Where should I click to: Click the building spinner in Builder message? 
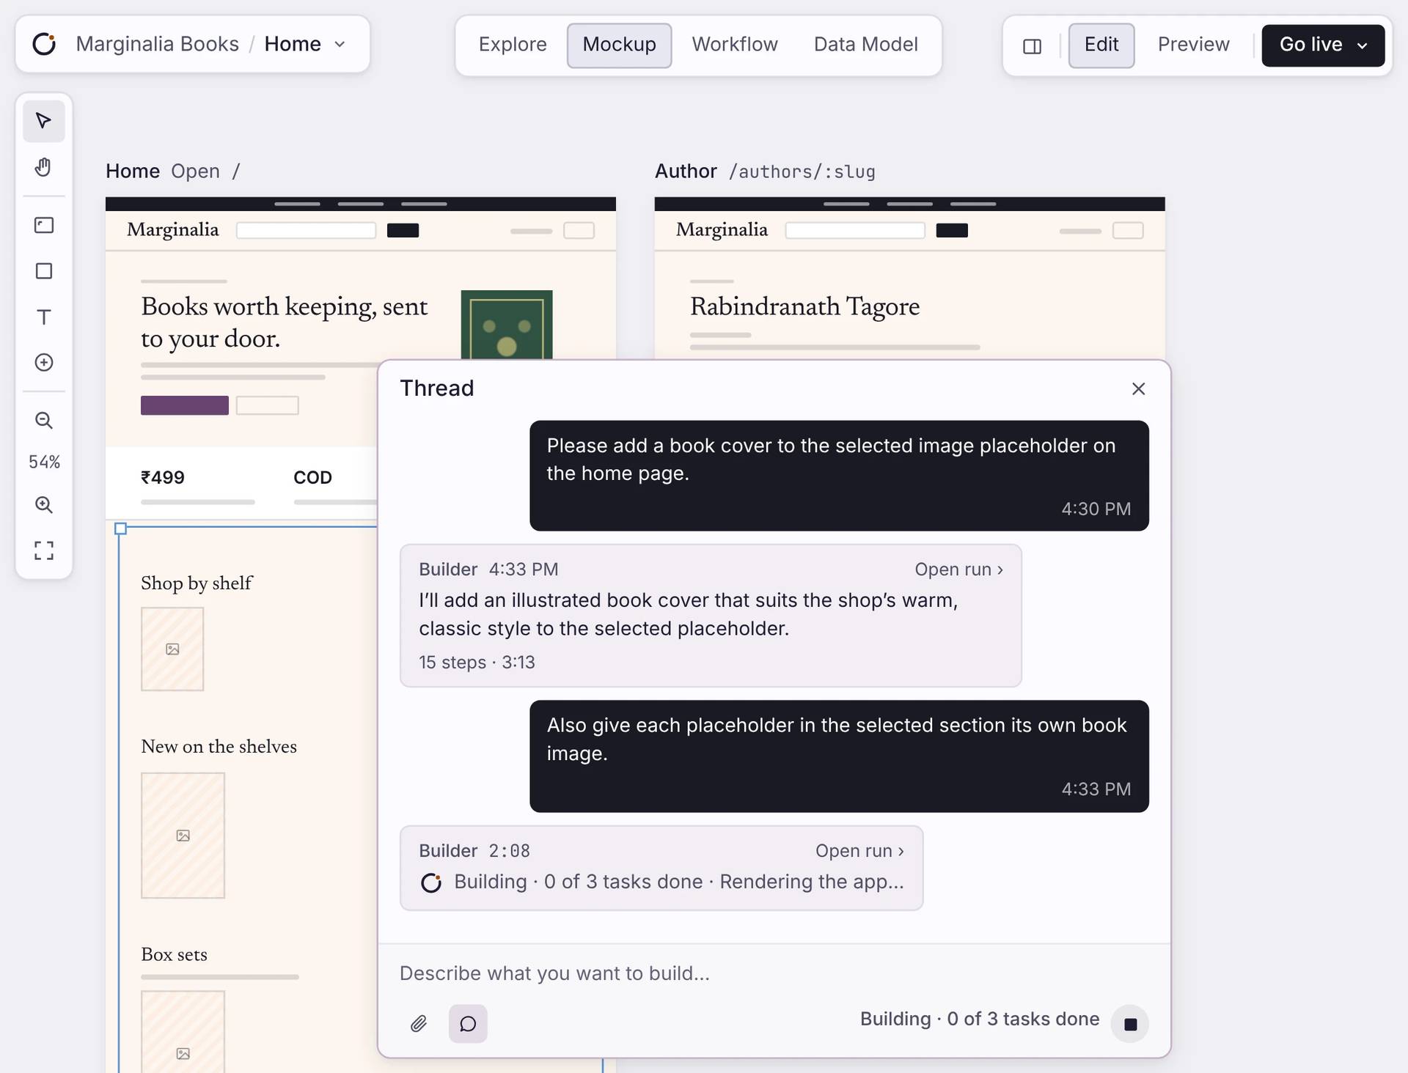(431, 882)
